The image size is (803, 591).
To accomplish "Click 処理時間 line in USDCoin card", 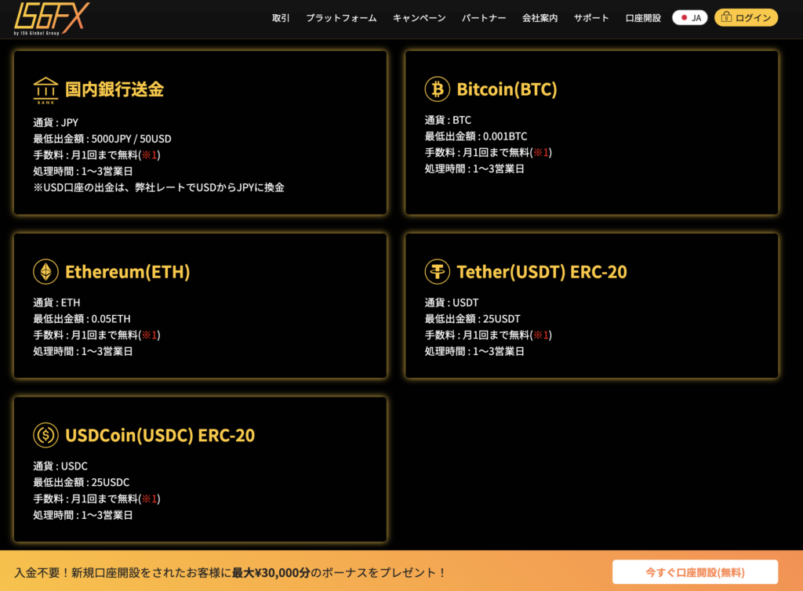I will click(x=83, y=515).
